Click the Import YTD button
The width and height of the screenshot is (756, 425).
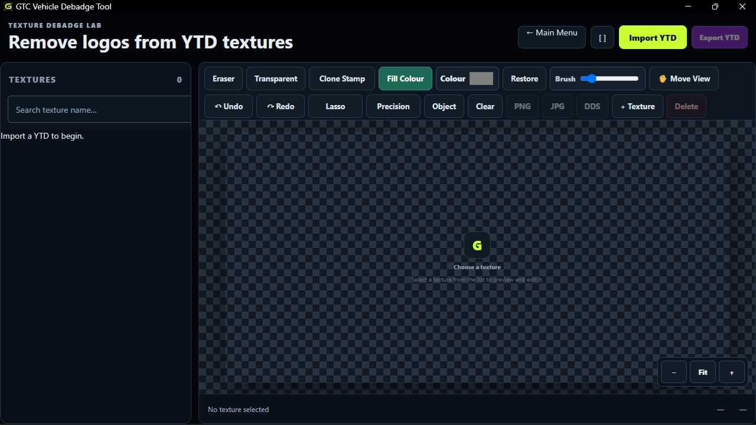pos(653,37)
